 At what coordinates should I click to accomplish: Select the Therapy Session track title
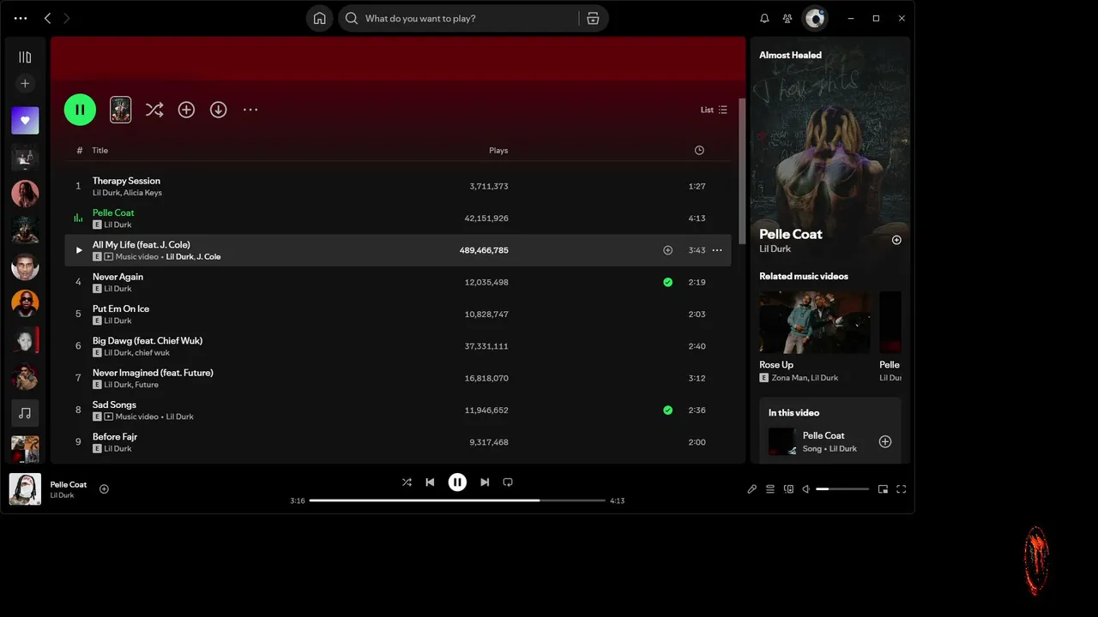coord(126,181)
